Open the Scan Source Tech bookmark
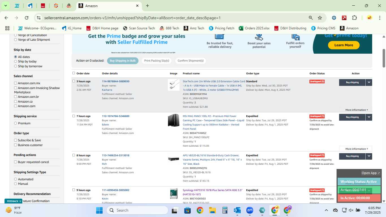This screenshot has height=217, width=386. click(139, 28)
